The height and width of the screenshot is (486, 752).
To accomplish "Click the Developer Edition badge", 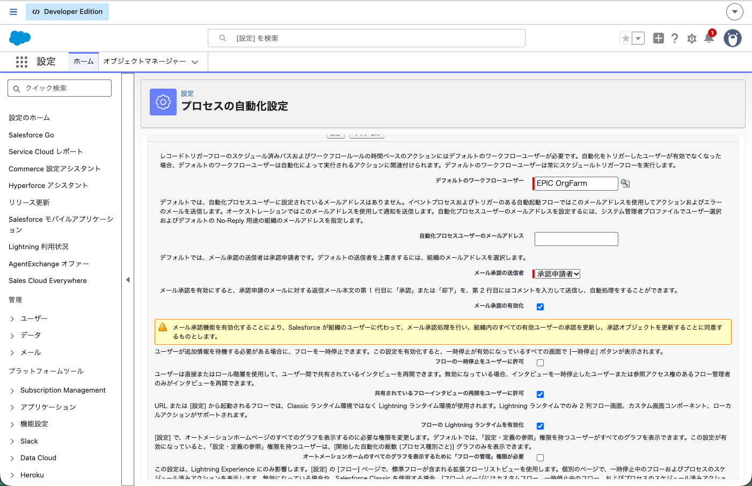I will 67,11.
